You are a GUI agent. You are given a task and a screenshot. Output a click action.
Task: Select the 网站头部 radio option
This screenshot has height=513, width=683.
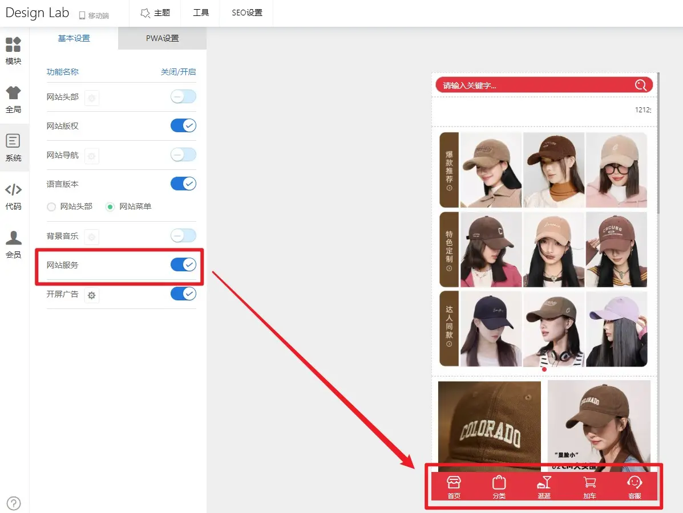pos(51,207)
